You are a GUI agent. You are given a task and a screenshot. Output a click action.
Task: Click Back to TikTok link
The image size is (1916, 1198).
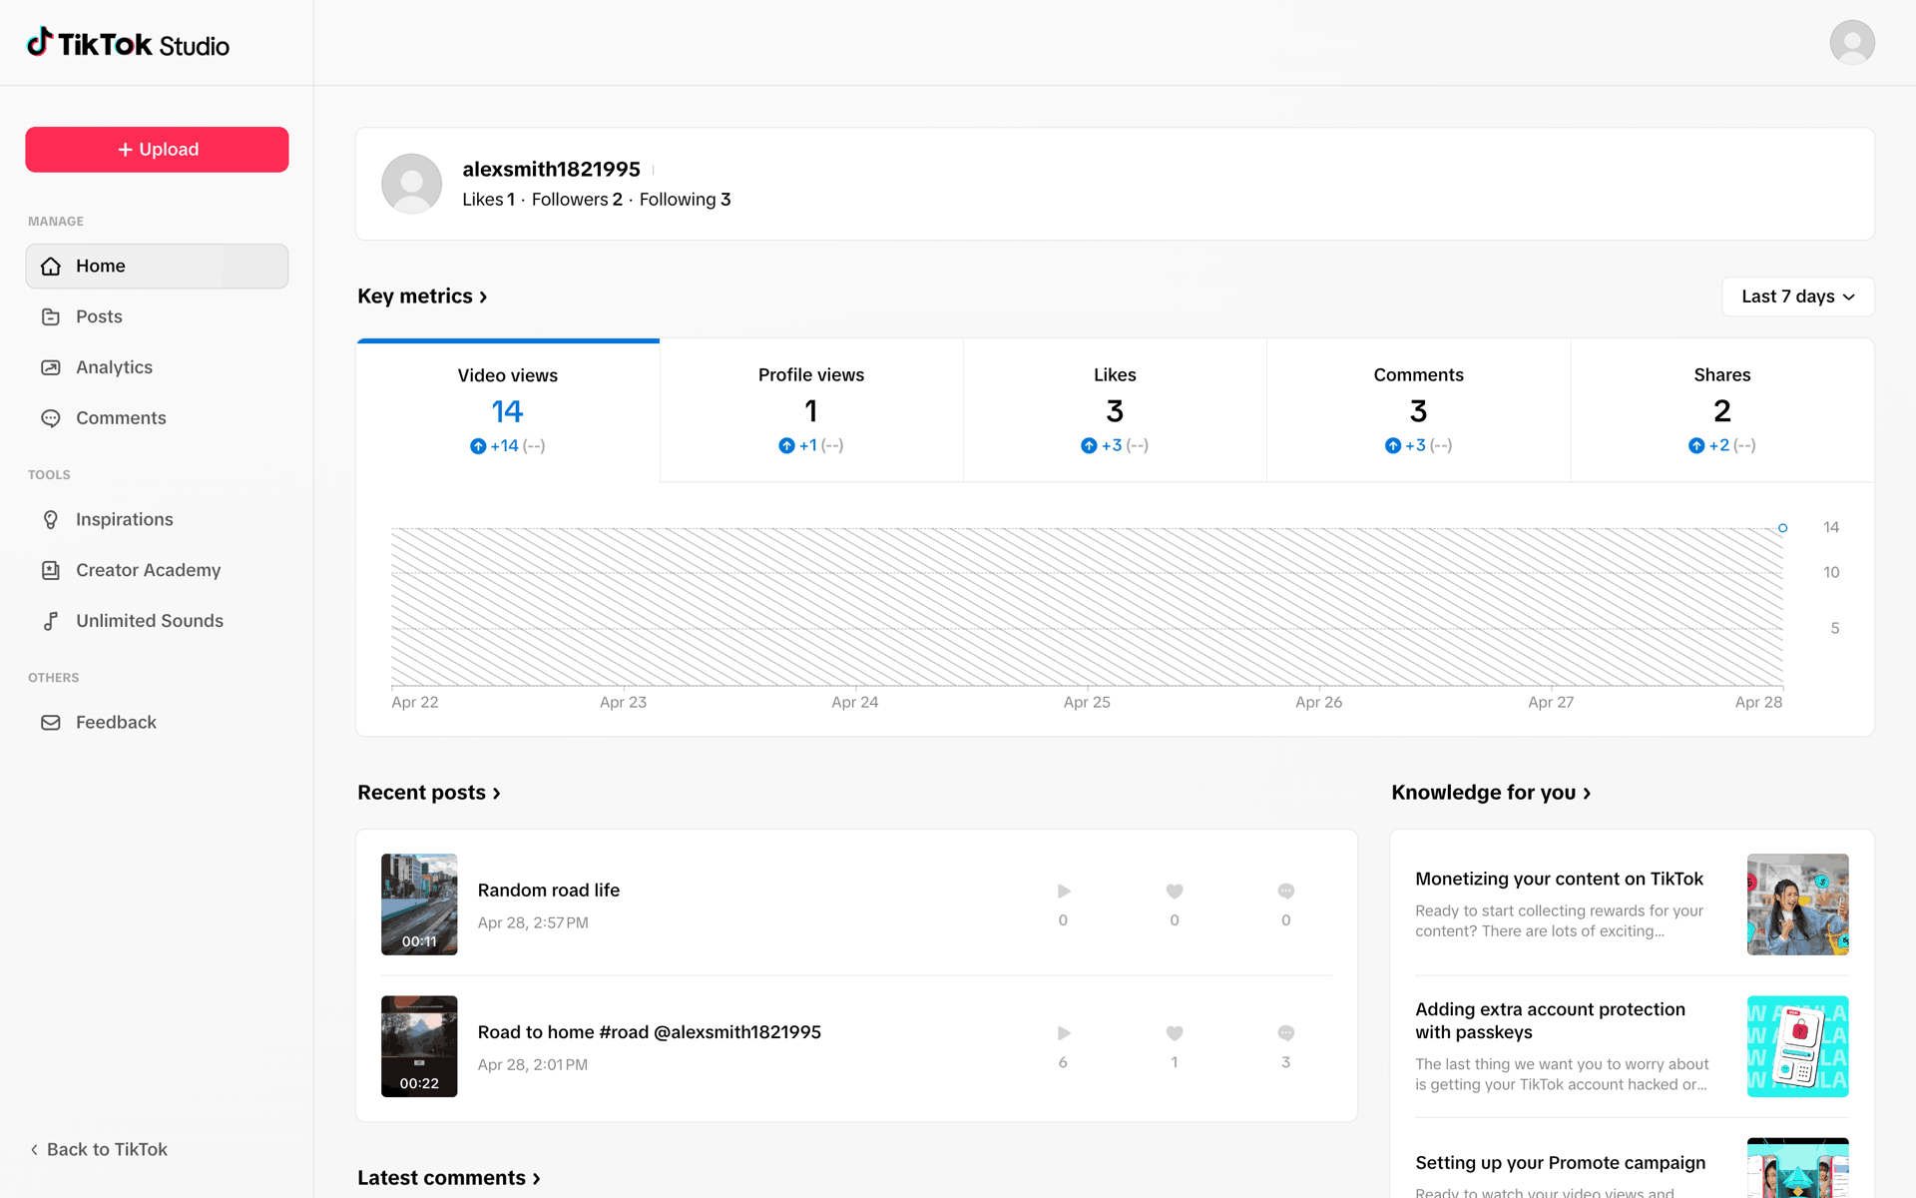click(x=98, y=1150)
